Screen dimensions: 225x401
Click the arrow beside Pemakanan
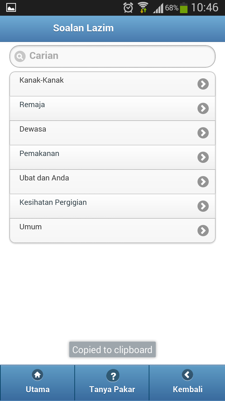pos(203,157)
